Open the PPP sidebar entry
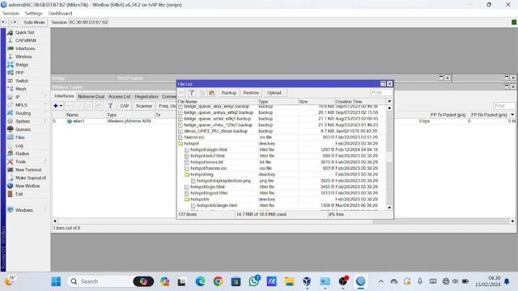This screenshot has height=291, width=518. coord(19,73)
